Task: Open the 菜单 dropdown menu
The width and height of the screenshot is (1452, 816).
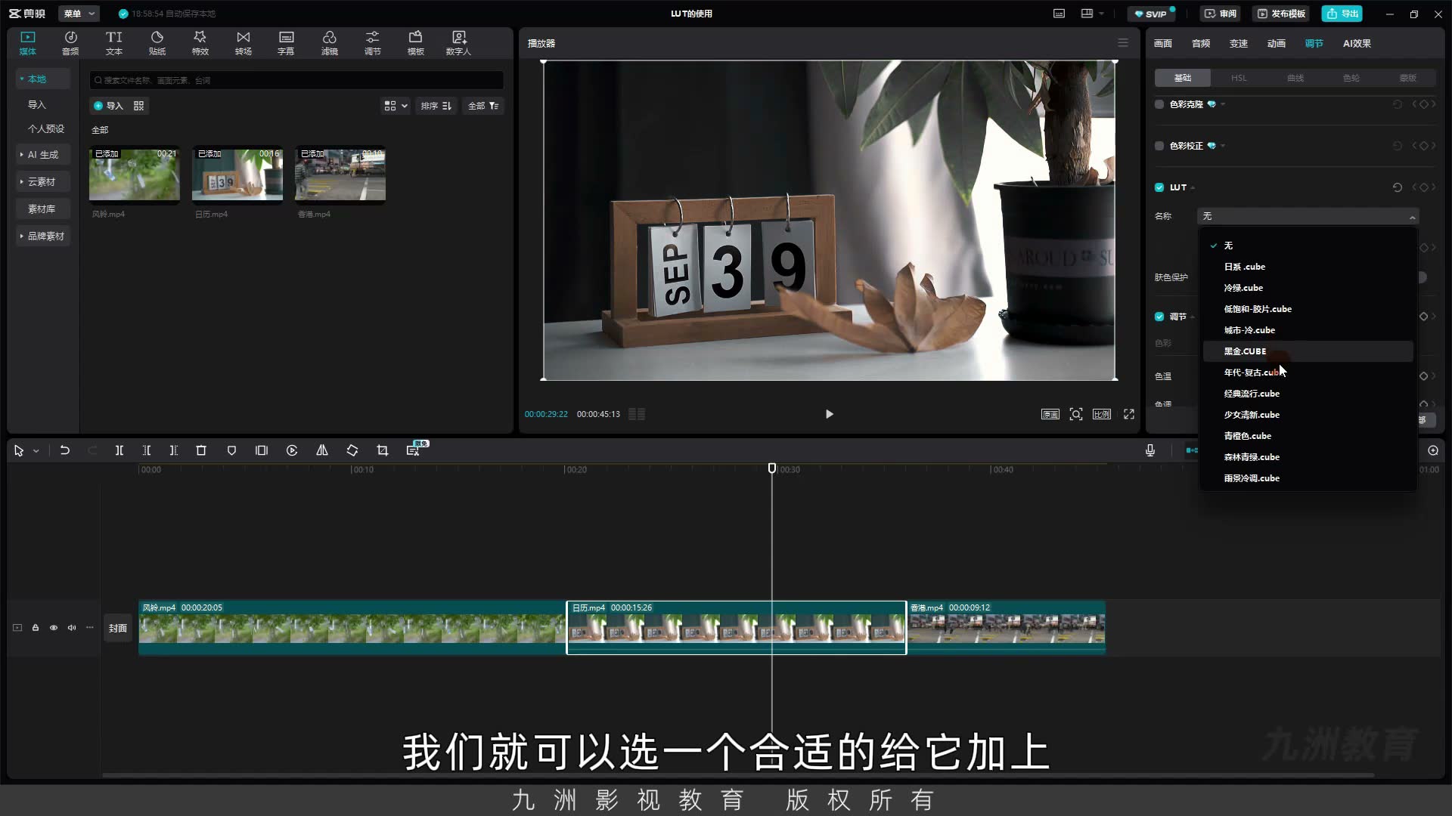Action: (79, 14)
